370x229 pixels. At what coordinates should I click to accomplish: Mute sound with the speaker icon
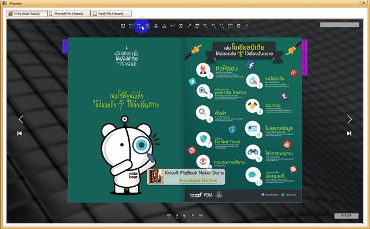(x=172, y=26)
